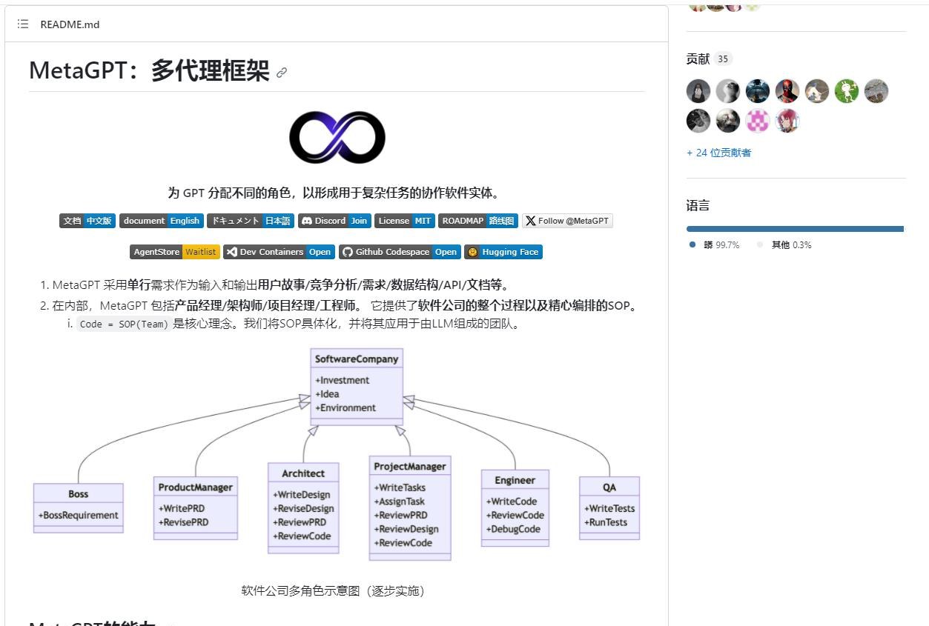Open the License MIT badge

point(405,221)
